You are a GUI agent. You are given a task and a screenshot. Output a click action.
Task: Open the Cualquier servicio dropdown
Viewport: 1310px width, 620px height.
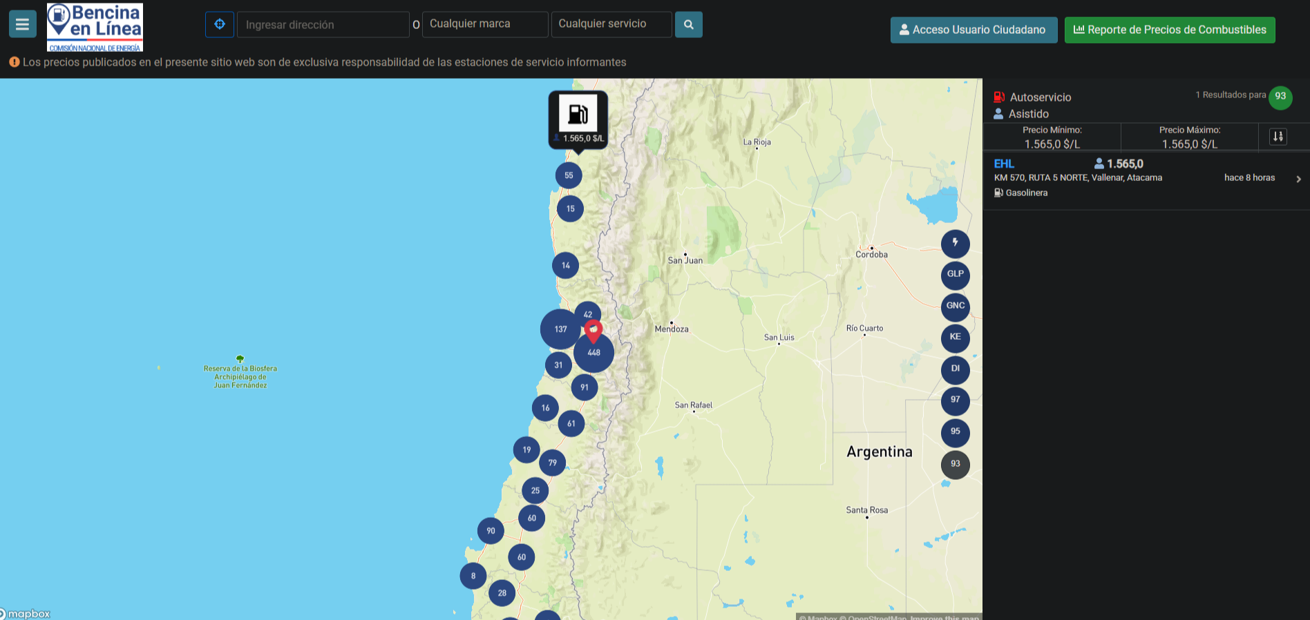tap(611, 24)
